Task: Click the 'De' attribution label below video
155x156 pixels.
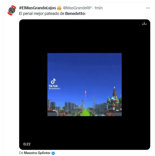Action: coord(21,153)
